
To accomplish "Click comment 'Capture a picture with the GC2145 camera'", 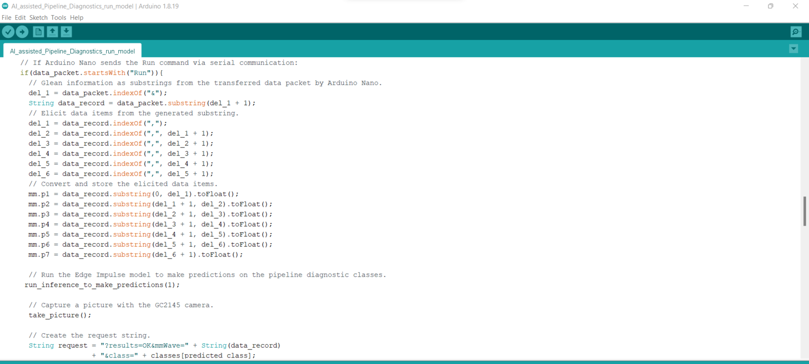I will click(121, 305).
